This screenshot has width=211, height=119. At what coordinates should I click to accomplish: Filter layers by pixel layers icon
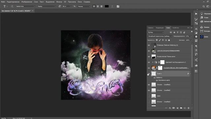click(x=171, y=32)
